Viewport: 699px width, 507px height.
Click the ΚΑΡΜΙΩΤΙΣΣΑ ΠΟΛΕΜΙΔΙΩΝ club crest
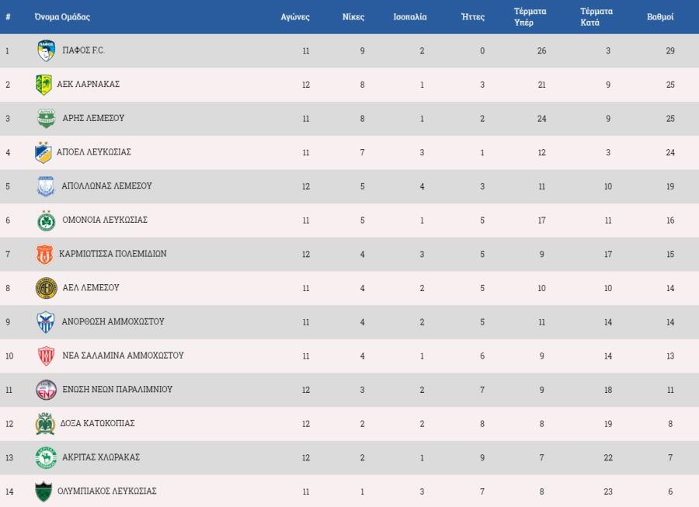tap(44, 254)
